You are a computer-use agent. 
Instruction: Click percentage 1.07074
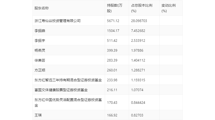137,90
